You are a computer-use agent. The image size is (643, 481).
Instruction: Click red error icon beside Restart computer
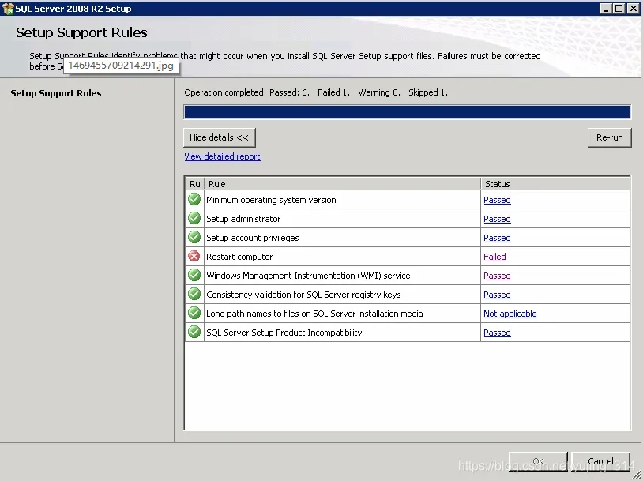point(194,256)
